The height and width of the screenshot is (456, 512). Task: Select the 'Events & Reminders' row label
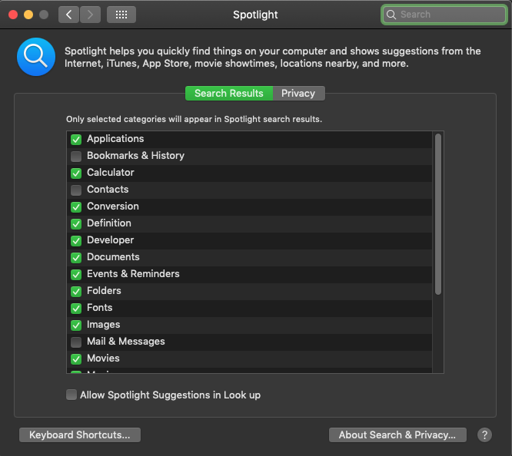click(133, 273)
